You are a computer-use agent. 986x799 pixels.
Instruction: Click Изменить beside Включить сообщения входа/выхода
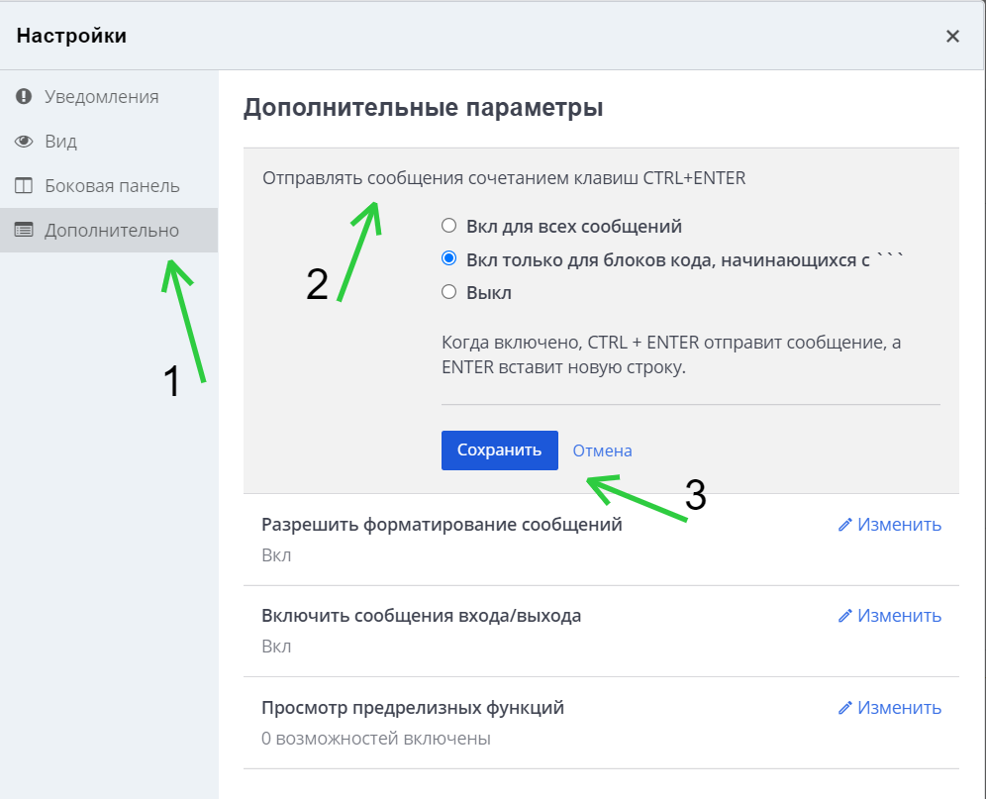(x=896, y=615)
